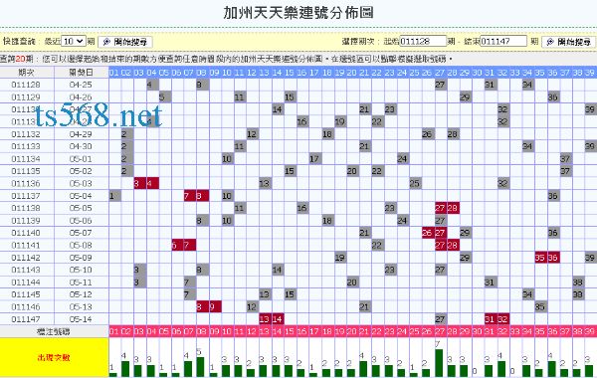
Task: Select draw date 05-03
Action: tap(81, 183)
